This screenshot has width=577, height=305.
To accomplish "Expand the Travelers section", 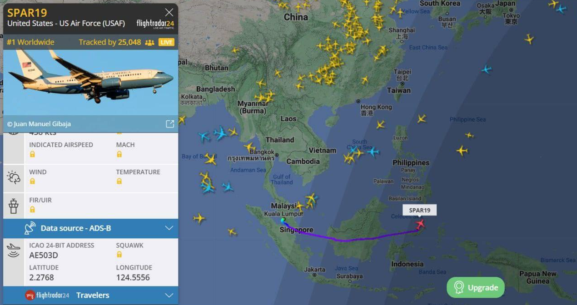I will click(x=91, y=295).
